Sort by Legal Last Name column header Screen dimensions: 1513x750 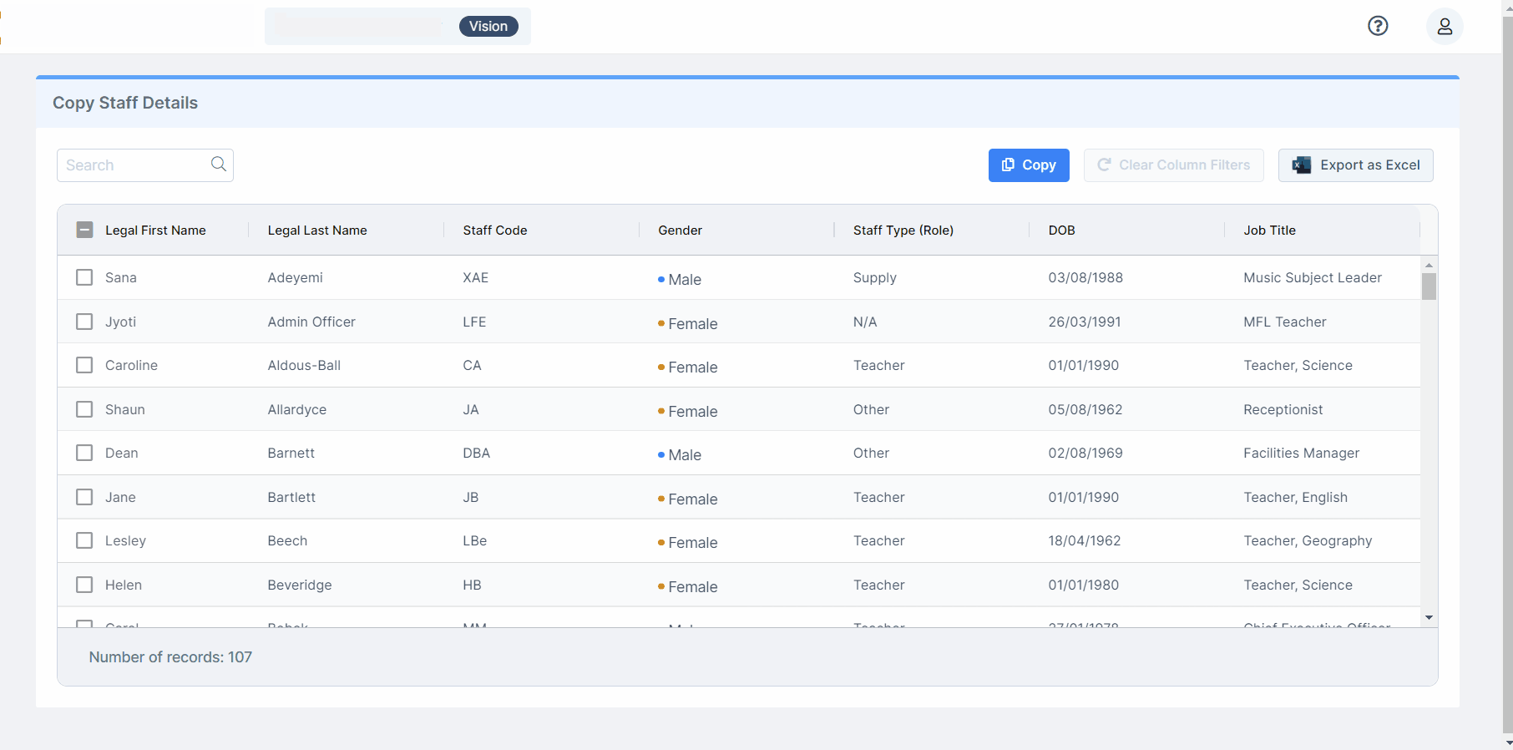(x=317, y=231)
